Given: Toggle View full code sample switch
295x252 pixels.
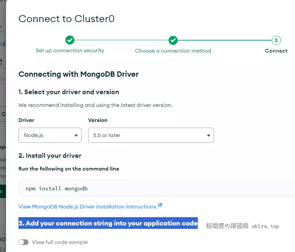Looking at the screenshot, I should coord(24,242).
